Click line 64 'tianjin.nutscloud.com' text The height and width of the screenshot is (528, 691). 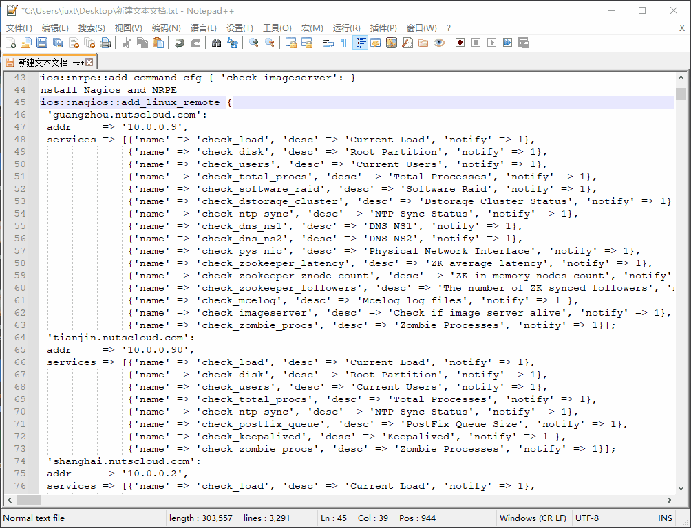(x=120, y=338)
